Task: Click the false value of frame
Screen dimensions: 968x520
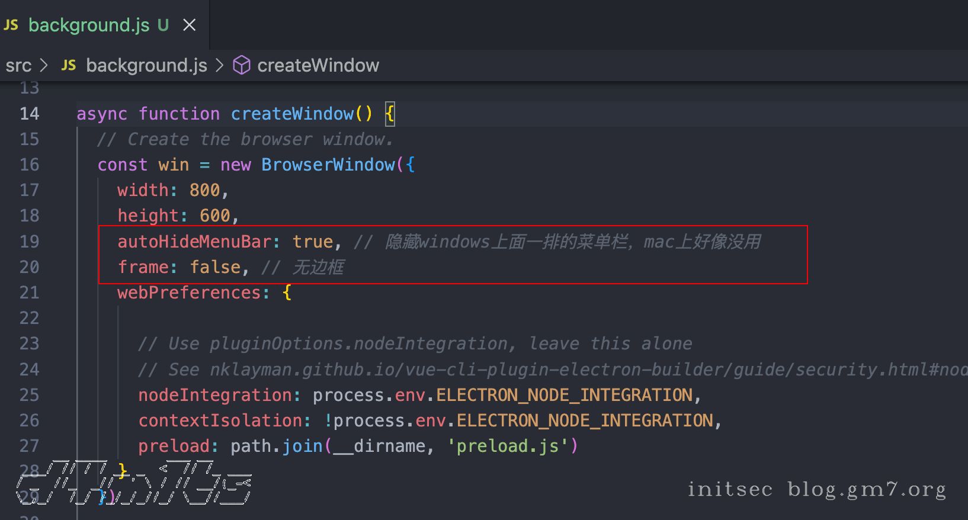Action: click(x=215, y=267)
